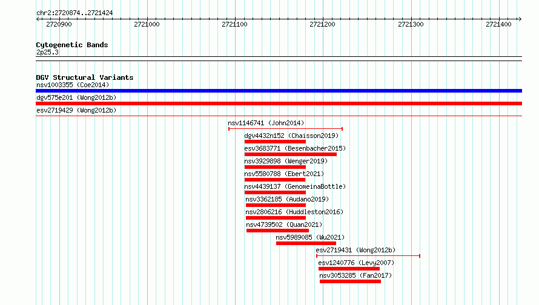Click ruler position 2721100
The width and height of the screenshot is (539, 305).
coord(234,24)
